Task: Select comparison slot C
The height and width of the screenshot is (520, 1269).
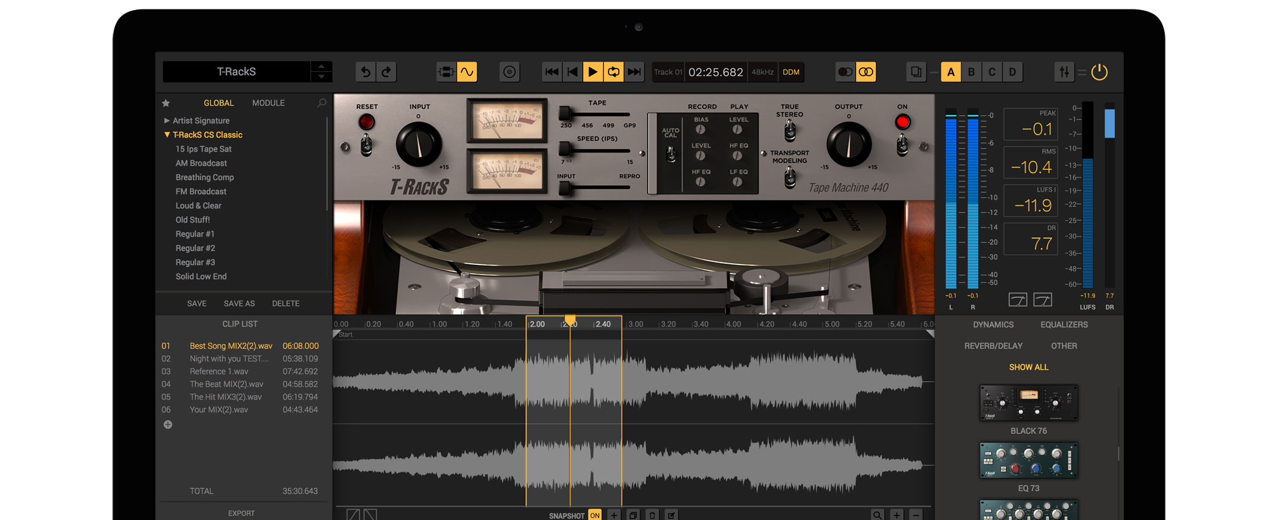Action: [x=992, y=72]
